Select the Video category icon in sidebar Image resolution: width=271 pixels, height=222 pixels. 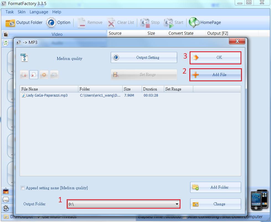pos(6,34)
